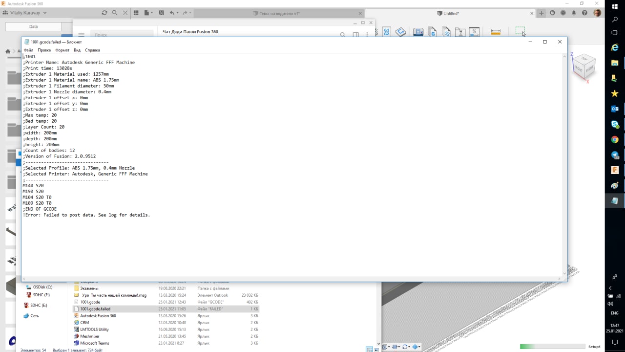Select Сеть in Explorer navigation tree
Screen dimensions: 625x352
(31, 316)
